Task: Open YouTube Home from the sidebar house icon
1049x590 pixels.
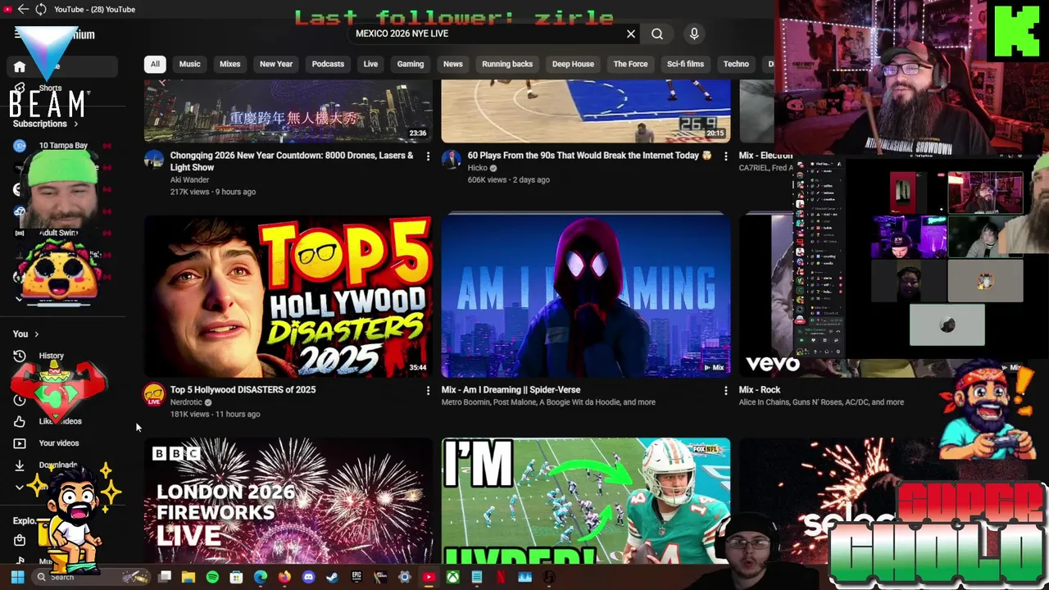Action: 20,66
